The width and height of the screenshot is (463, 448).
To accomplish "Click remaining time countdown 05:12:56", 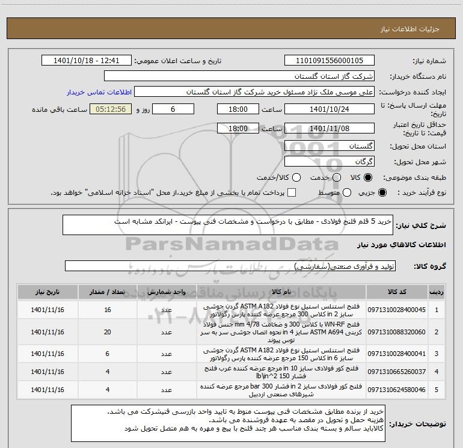I will (x=111, y=109).
